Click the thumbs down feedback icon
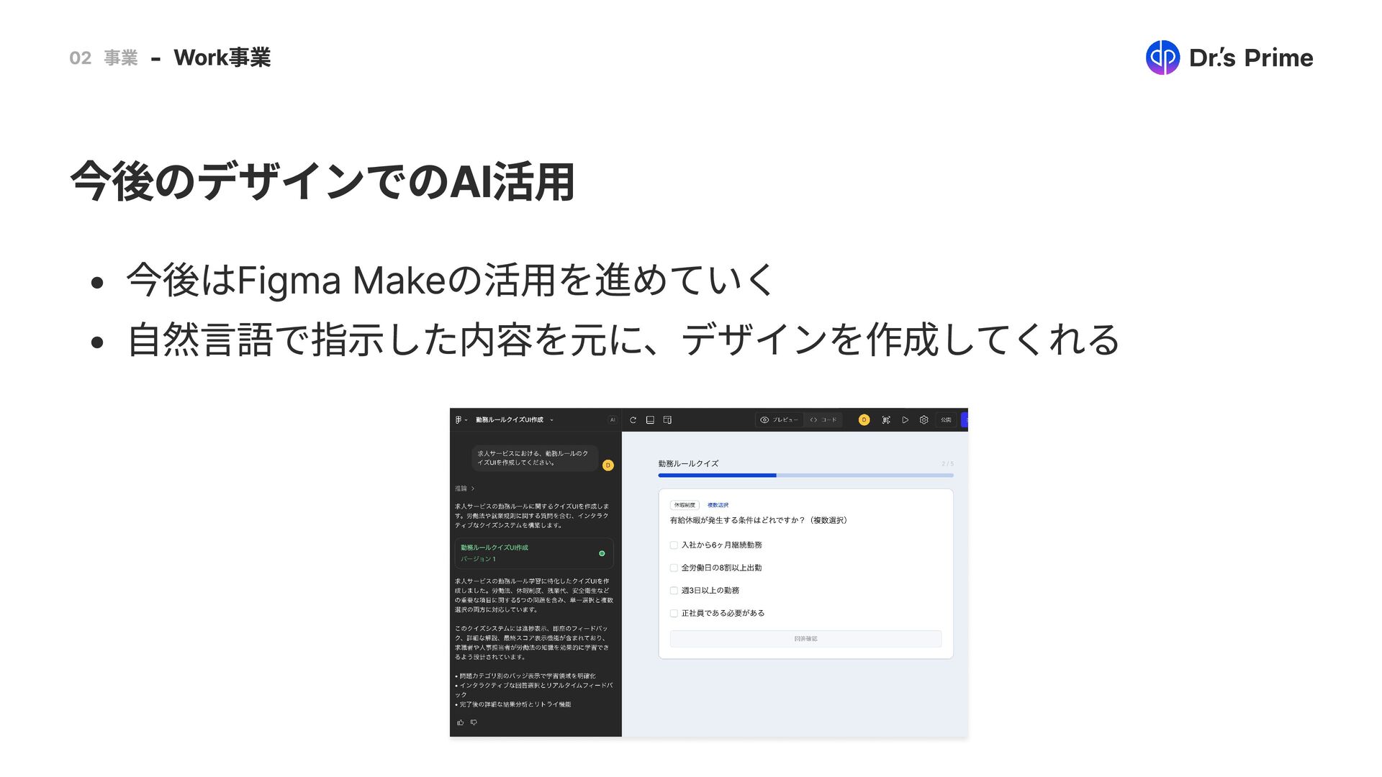Screen dimensions: 1382x777 [474, 722]
